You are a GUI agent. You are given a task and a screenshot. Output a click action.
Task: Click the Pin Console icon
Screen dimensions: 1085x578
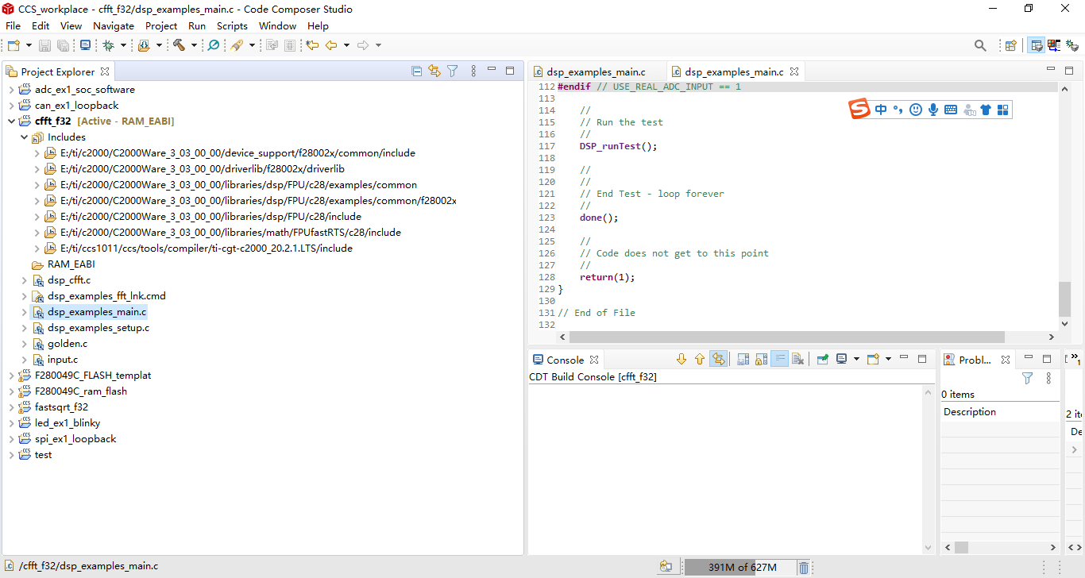tap(823, 360)
